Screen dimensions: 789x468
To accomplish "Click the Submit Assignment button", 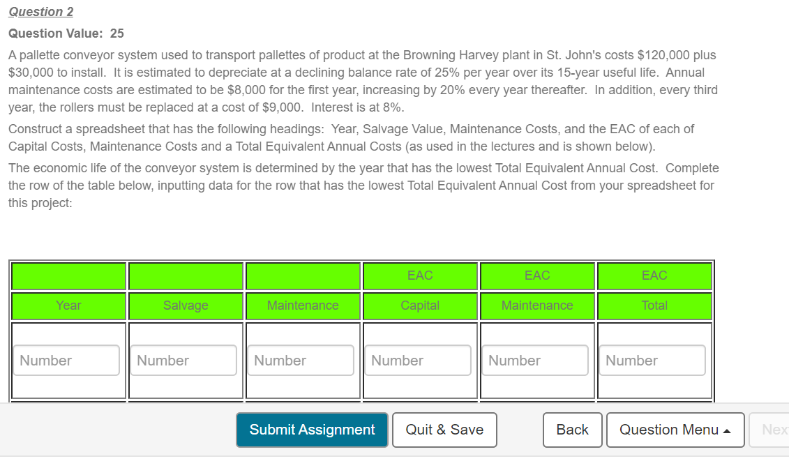I will point(312,430).
